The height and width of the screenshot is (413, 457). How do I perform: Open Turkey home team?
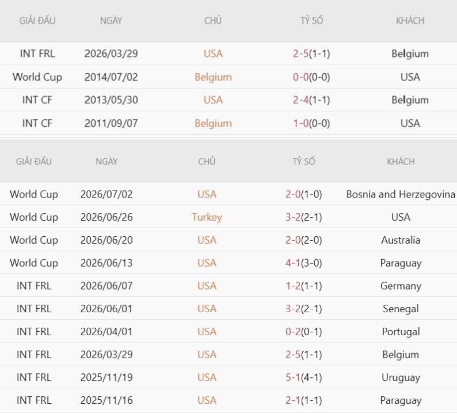click(207, 217)
